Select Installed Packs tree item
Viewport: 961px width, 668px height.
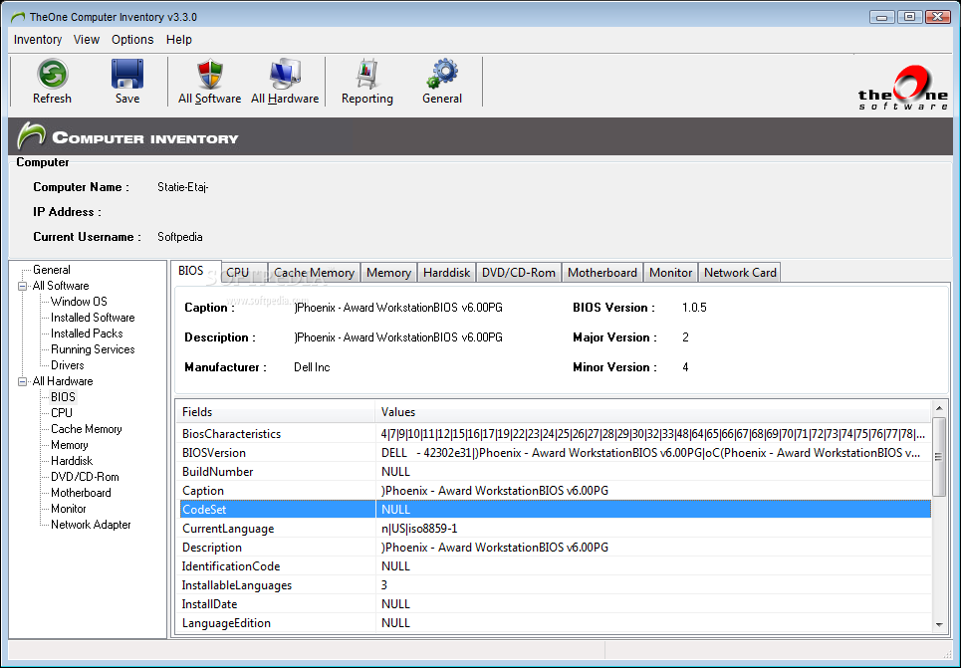coord(87,334)
